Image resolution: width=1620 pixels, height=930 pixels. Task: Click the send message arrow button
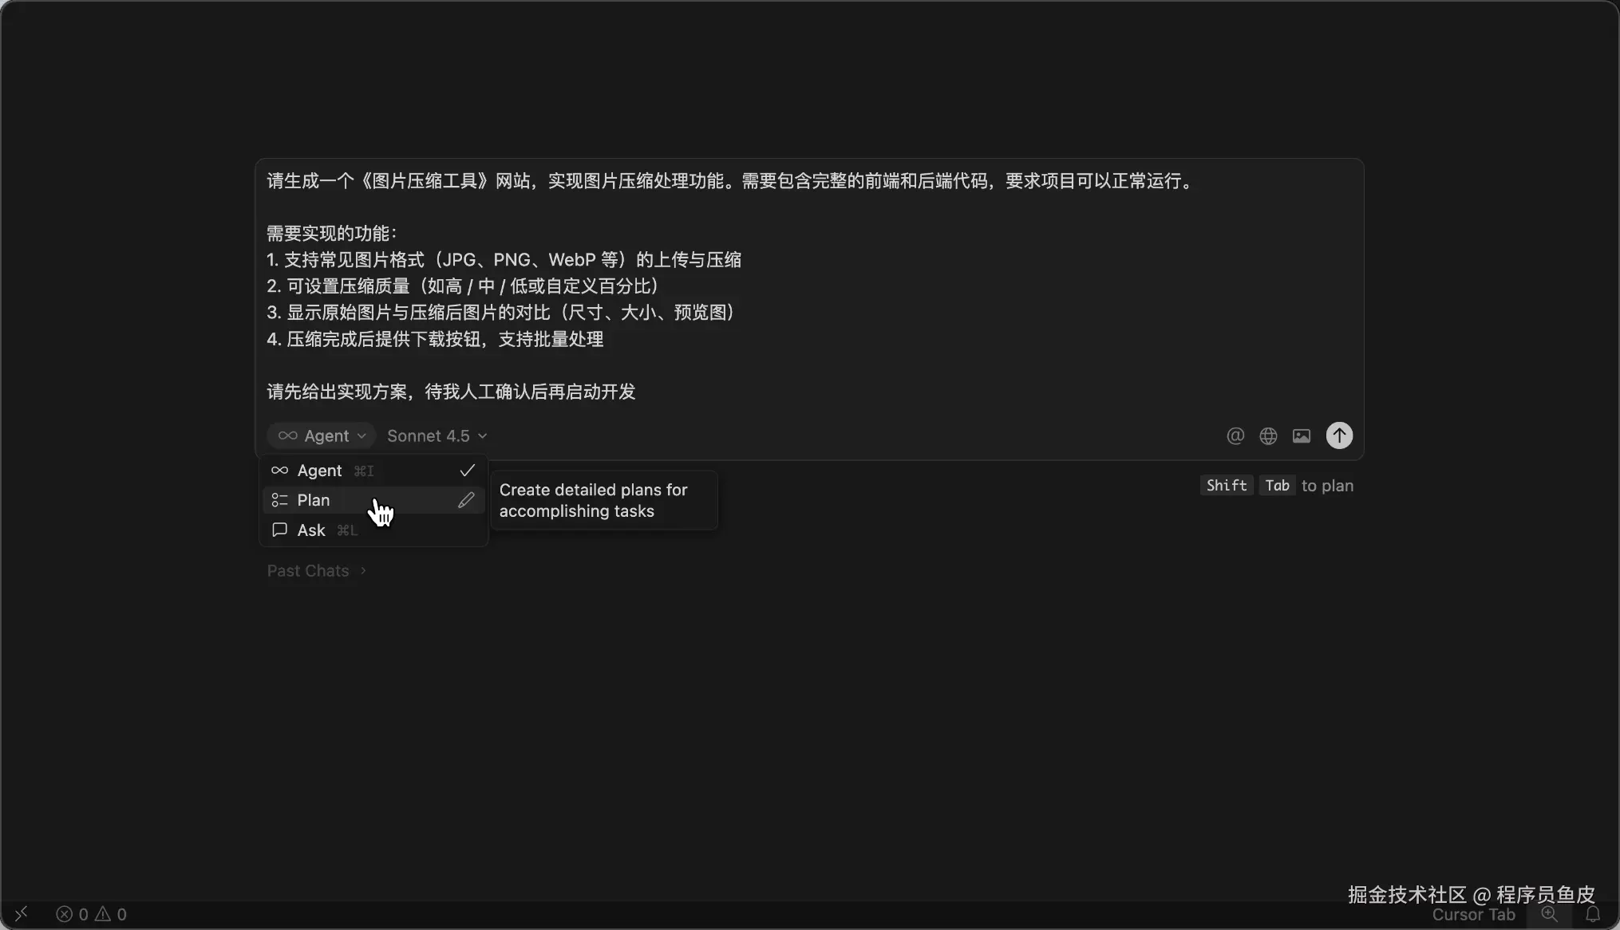click(x=1338, y=435)
